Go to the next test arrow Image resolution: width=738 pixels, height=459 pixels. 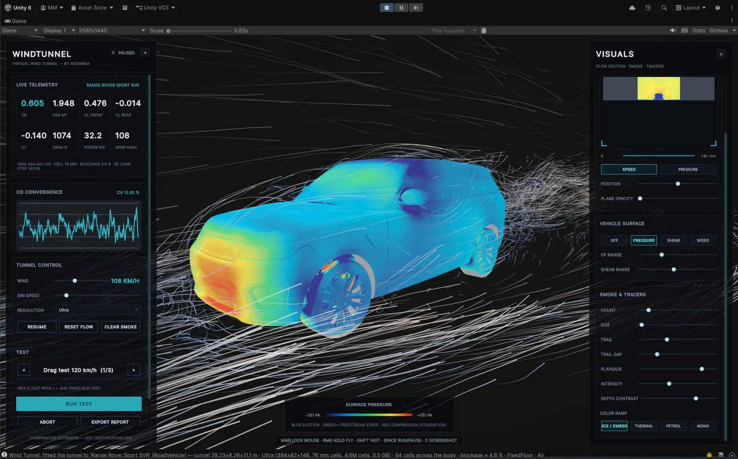click(134, 370)
